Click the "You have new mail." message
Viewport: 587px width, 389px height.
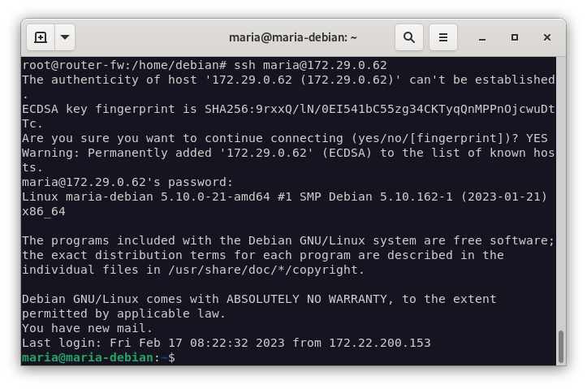tap(87, 328)
